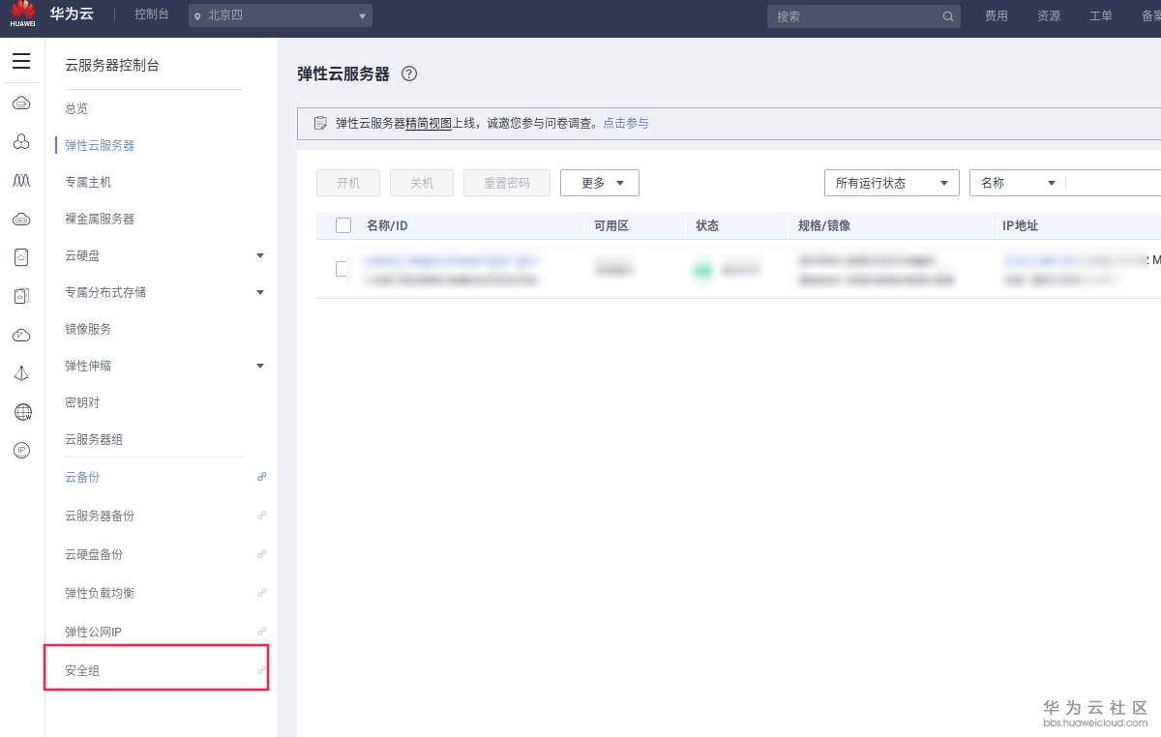
Task: Select 专属主机 in the sidebar
Action: point(88,182)
